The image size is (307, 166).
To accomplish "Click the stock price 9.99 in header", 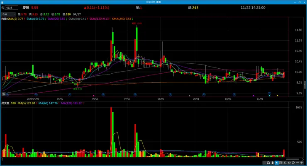I will coord(35,7).
